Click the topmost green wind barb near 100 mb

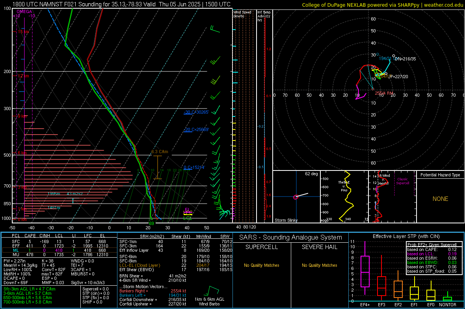click(215, 29)
